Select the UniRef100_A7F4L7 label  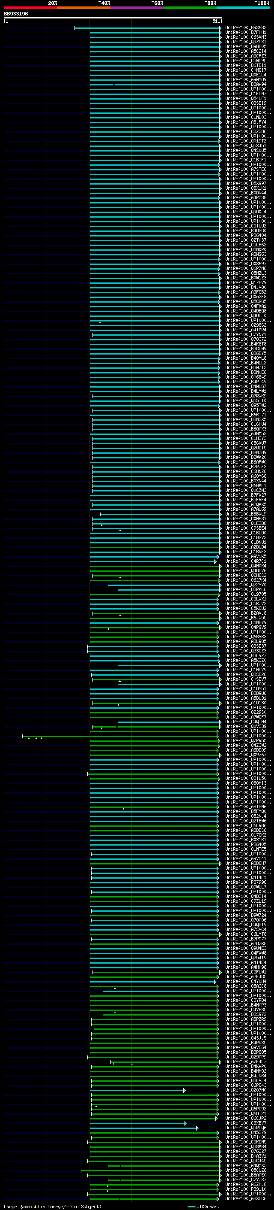point(246,1061)
